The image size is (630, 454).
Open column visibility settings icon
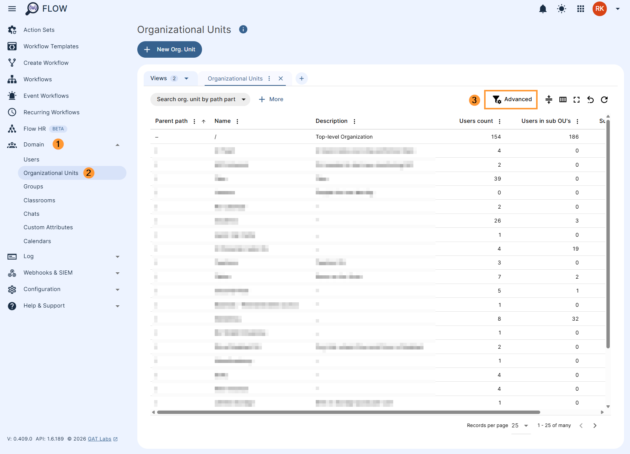[563, 100]
